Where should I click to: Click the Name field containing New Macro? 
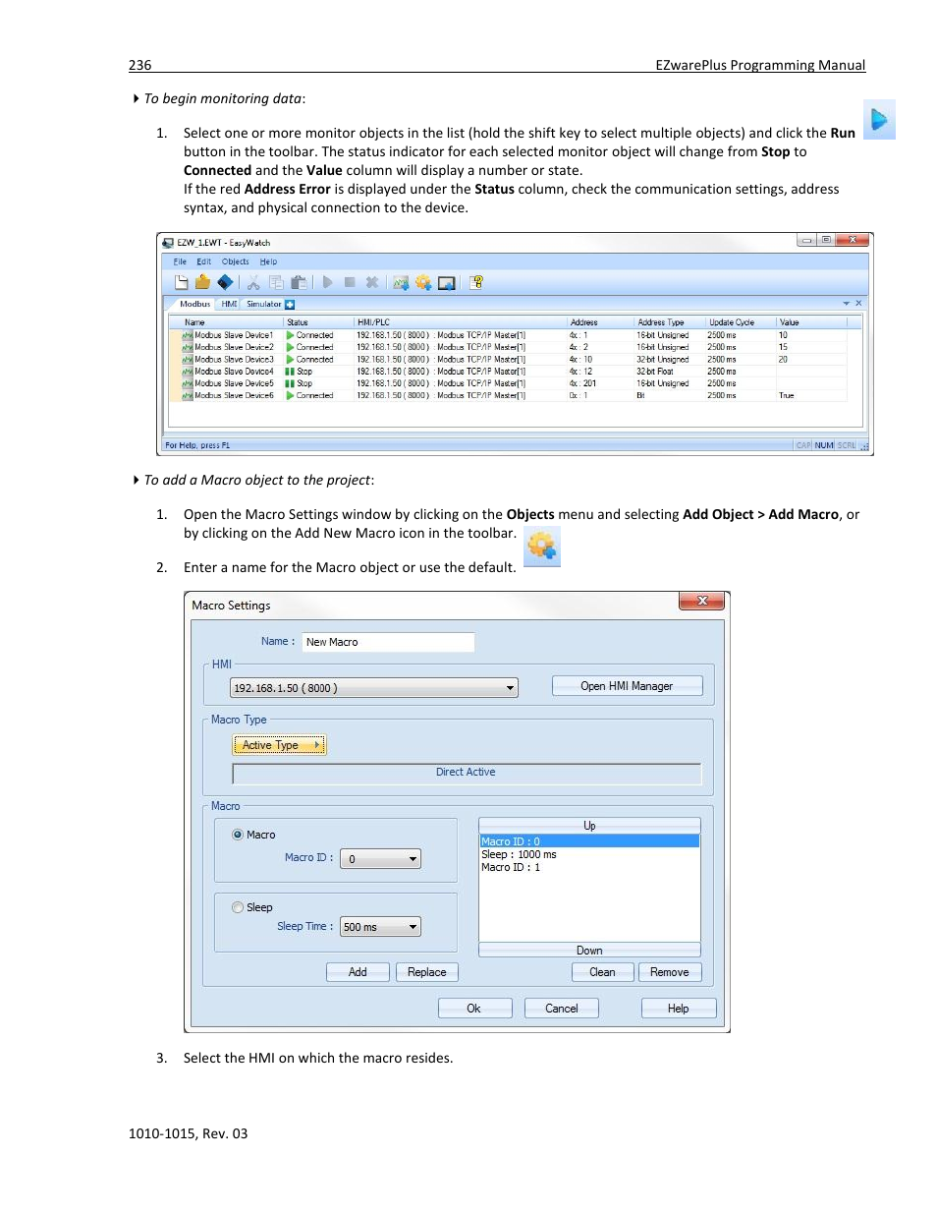pos(388,642)
